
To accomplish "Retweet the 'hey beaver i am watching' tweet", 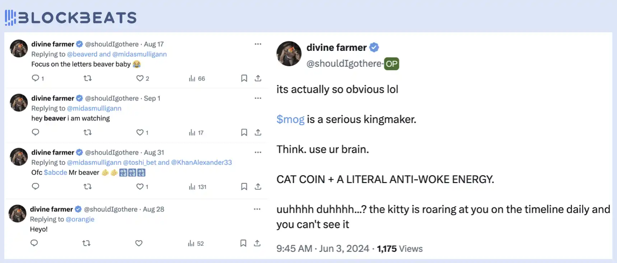I will [x=87, y=133].
